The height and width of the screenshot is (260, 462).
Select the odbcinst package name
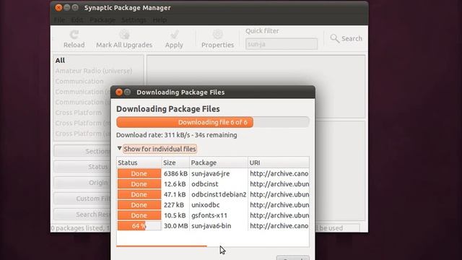tap(205, 184)
